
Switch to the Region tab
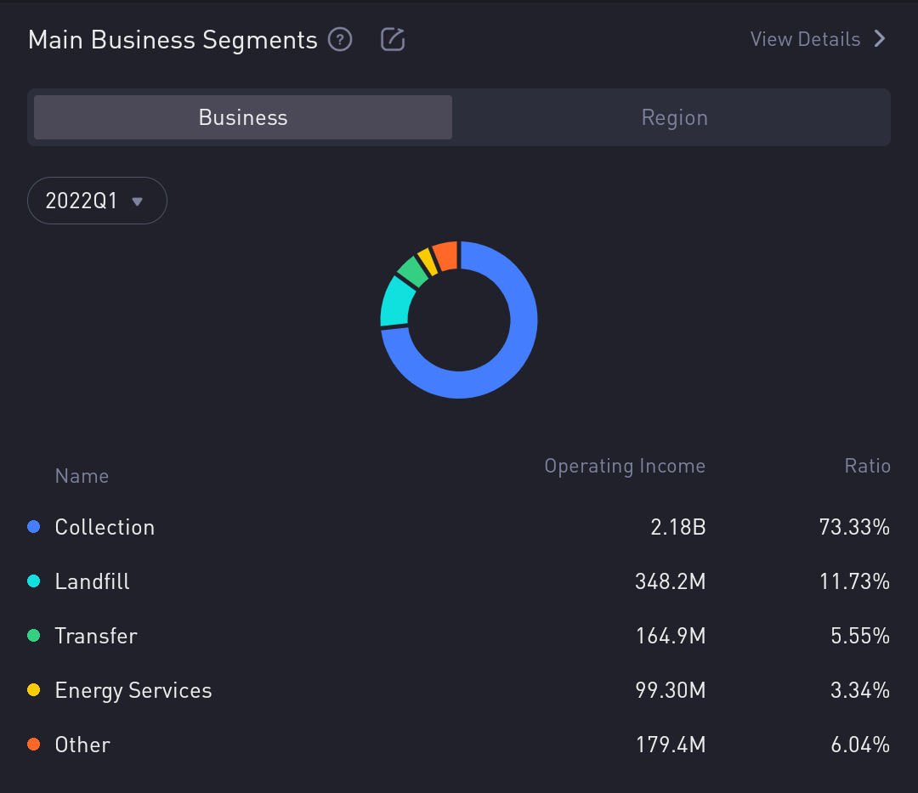point(674,117)
